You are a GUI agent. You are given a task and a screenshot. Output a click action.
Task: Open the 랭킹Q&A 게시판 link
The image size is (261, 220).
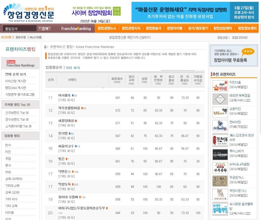coord(15,88)
